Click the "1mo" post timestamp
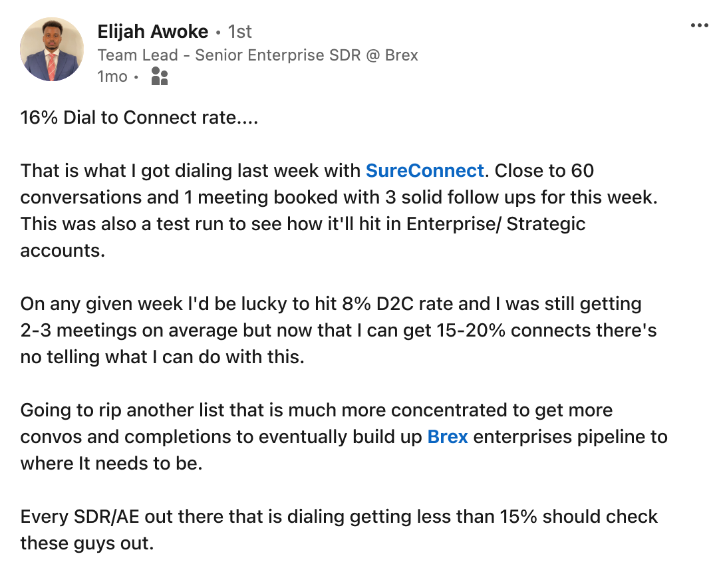The width and height of the screenshot is (717, 584). tap(112, 76)
